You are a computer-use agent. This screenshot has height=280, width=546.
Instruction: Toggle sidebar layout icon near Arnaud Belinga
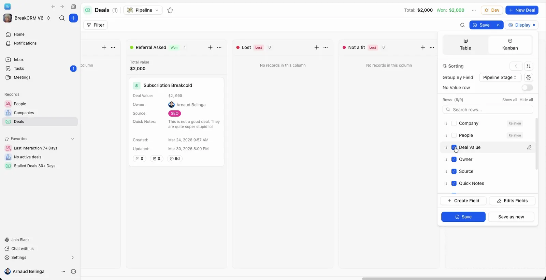click(x=73, y=271)
